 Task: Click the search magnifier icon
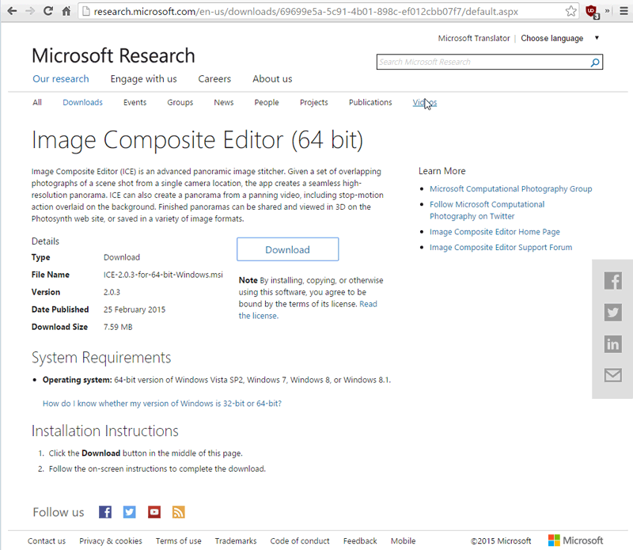pyautogui.click(x=595, y=63)
